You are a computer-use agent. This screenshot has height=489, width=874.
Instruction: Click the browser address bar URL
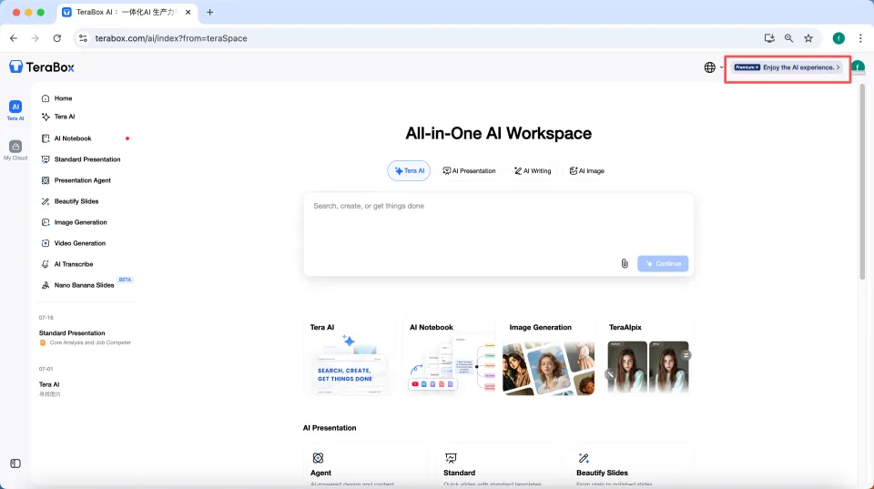(170, 38)
